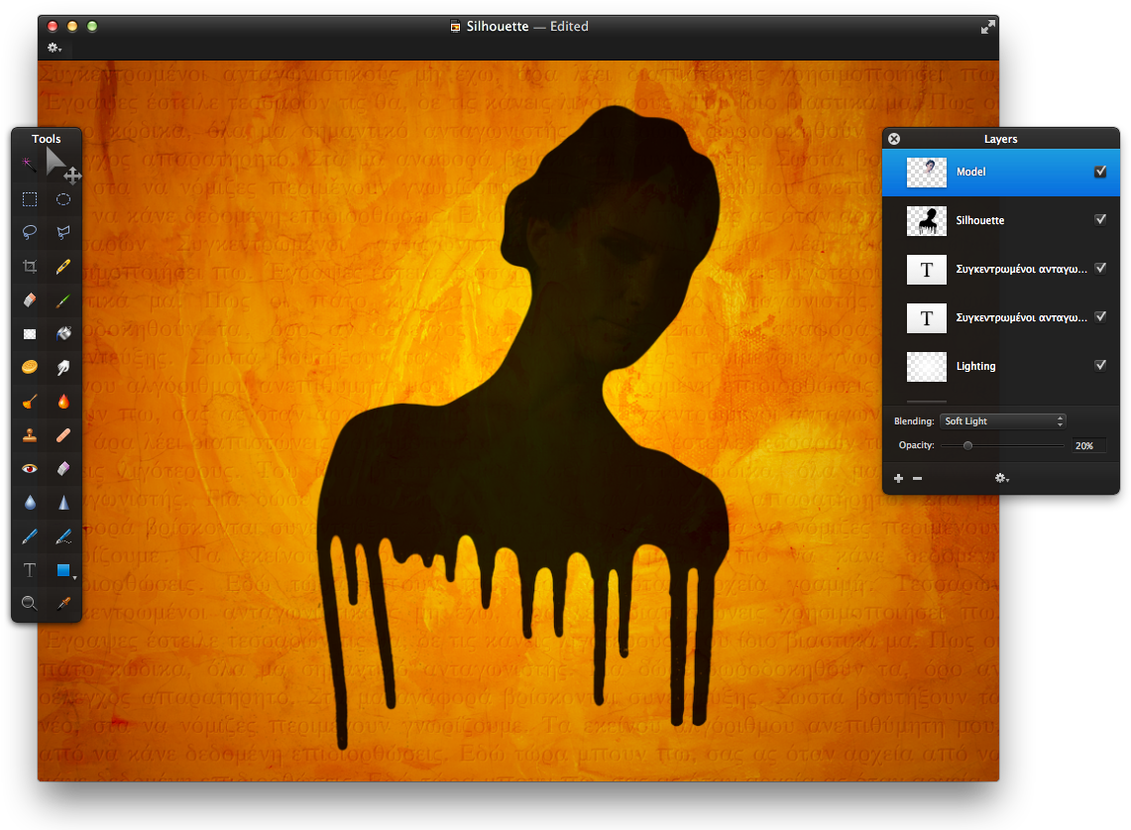Add a new layer with the plus button
The image size is (1131, 830).
(x=898, y=478)
